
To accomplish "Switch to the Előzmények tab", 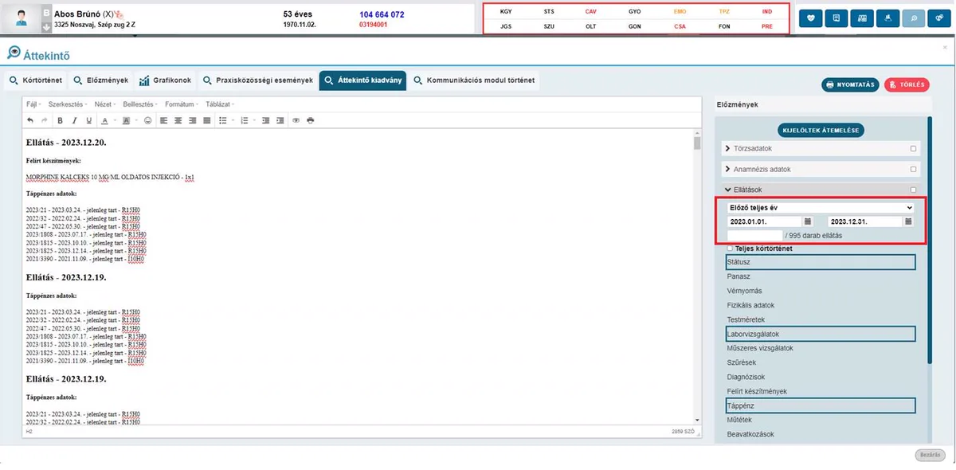I will coord(100,80).
